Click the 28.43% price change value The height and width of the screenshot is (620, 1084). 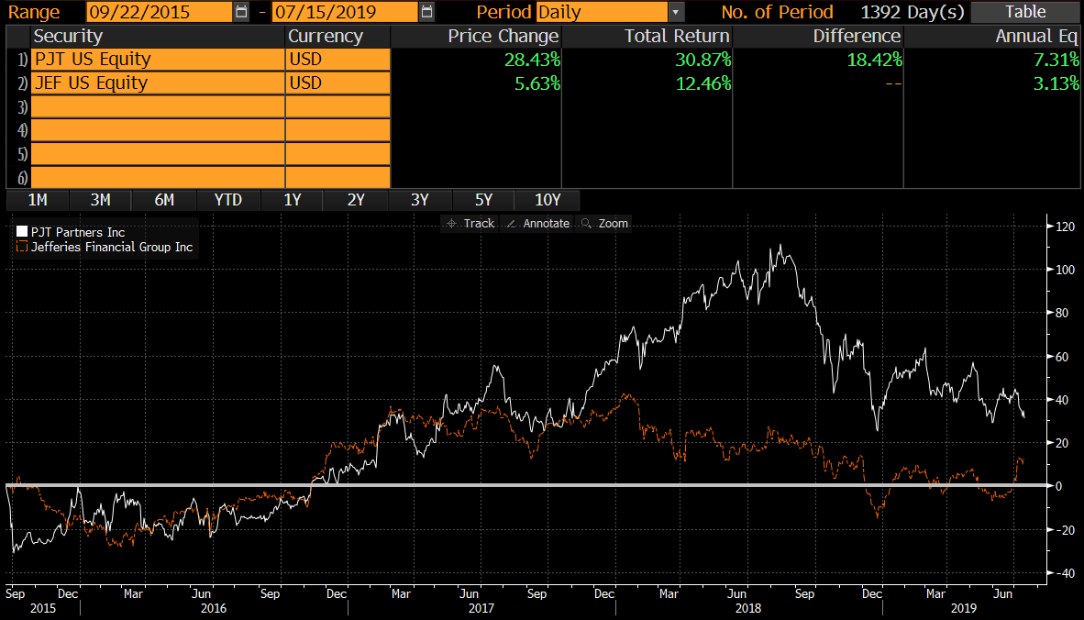pyautogui.click(x=532, y=60)
